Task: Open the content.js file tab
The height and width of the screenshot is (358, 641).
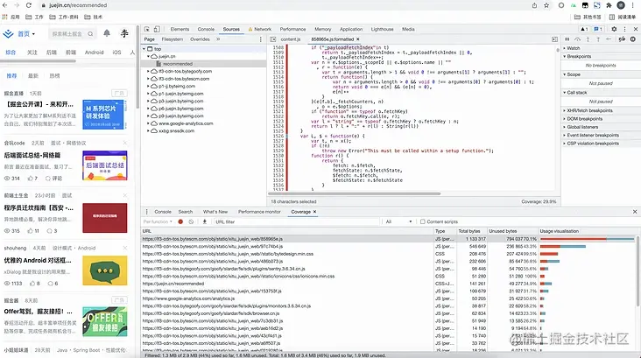Action: click(x=291, y=39)
